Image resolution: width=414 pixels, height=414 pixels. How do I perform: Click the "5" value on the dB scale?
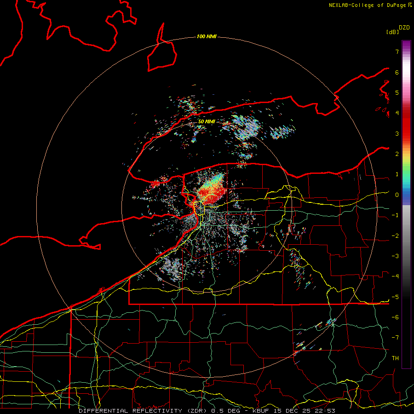click(397, 92)
